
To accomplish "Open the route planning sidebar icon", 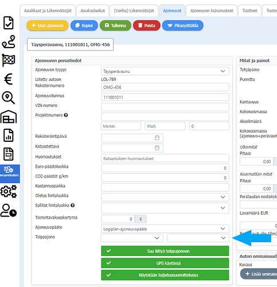I will (9, 42).
